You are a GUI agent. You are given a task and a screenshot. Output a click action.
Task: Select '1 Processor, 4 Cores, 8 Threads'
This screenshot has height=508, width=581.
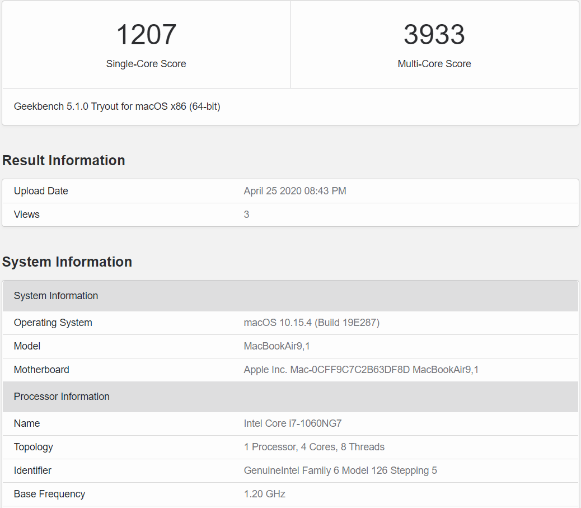tap(314, 447)
